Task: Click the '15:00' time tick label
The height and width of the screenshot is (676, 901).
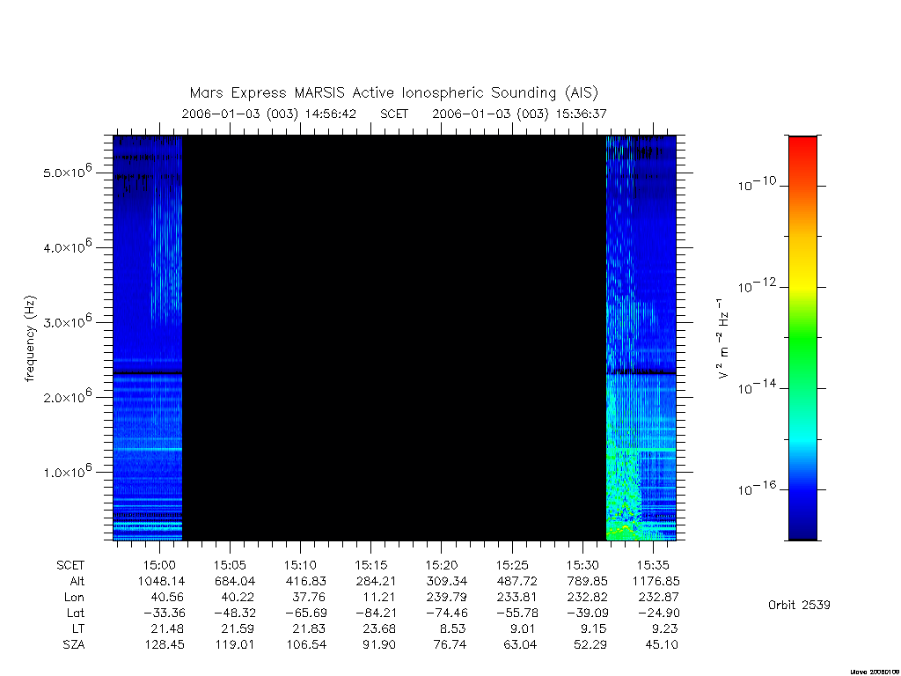Action: coord(159,565)
